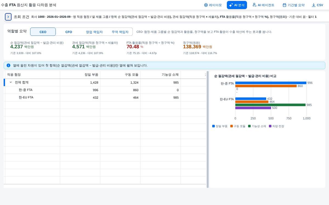The height and width of the screenshot is (205, 329).
Task: Select the 한-중 FTA table row
Action: pos(105,90)
